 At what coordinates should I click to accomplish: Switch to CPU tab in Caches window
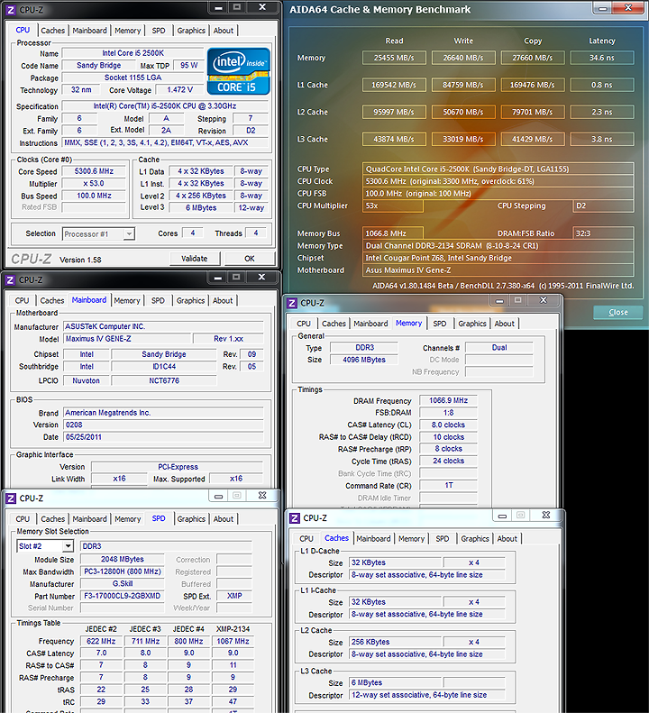pos(306,538)
